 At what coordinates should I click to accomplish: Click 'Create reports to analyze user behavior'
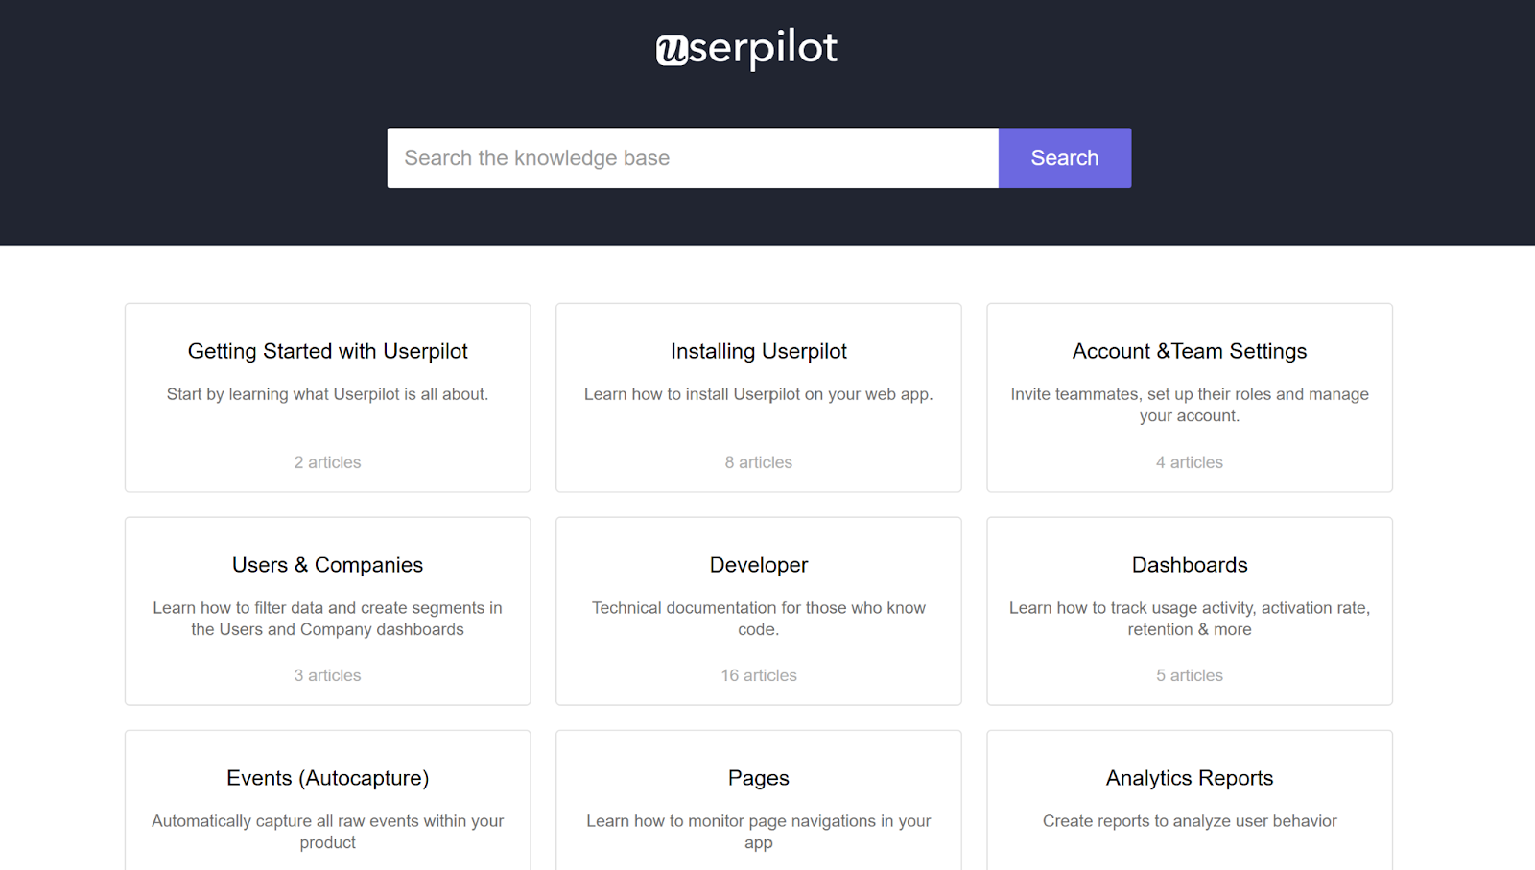[1190, 821]
